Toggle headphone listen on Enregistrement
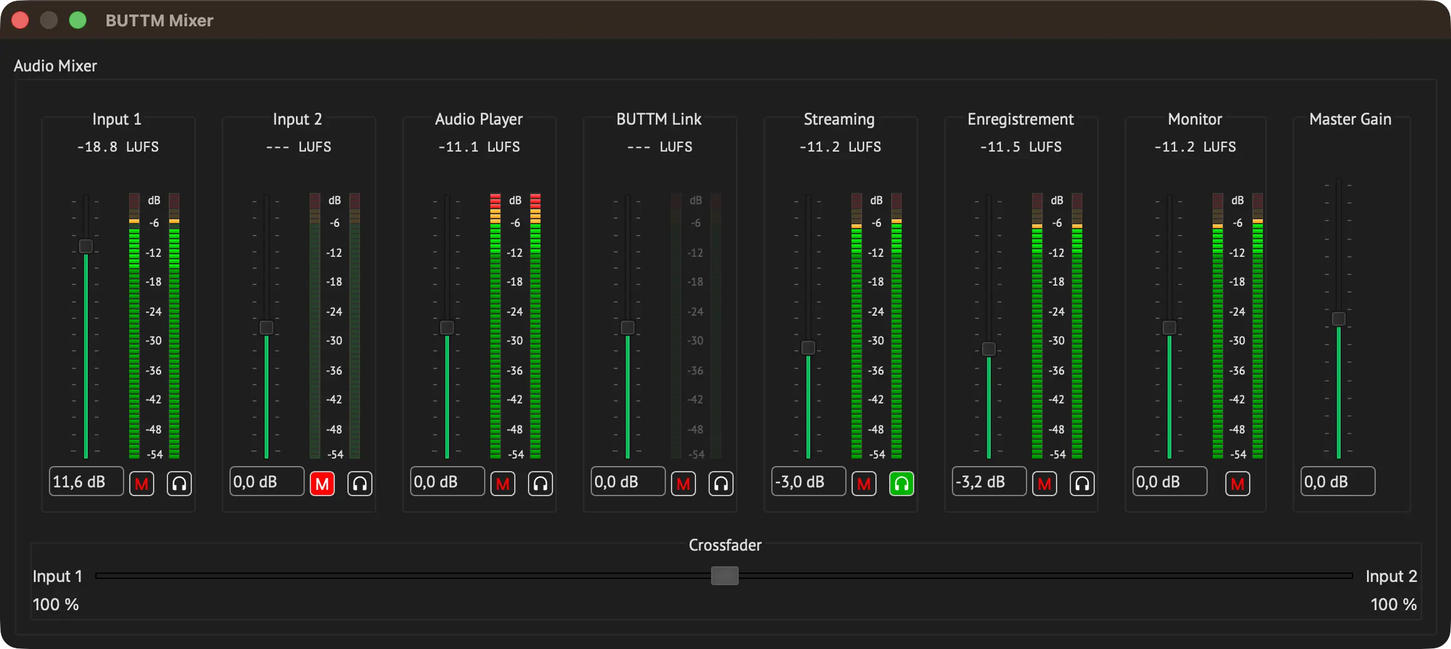Image resolution: width=1451 pixels, height=649 pixels. (1082, 483)
